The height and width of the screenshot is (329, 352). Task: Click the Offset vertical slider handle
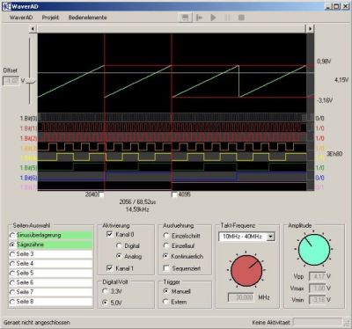30,82
